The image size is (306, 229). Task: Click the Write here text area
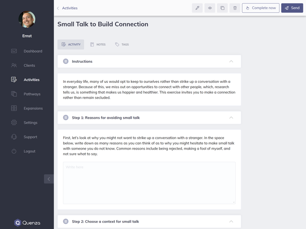pos(149,183)
